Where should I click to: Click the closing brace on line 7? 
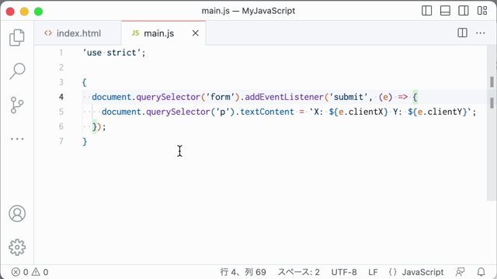85,141
